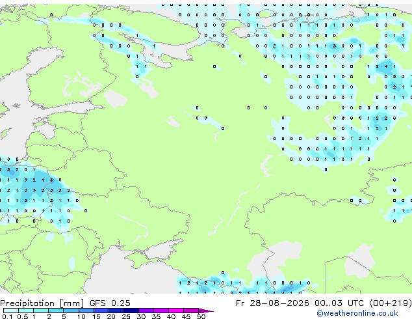Image resolution: width=412 pixels, height=319 pixels.
Task: Click the 'GFS 0.25' model label
Action: coord(110,303)
